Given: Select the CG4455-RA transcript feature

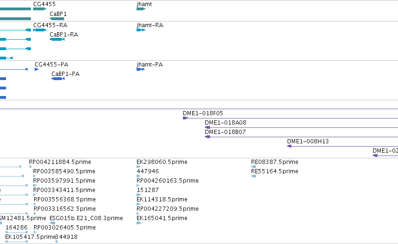Looking at the screenshot, I should (40, 30).
